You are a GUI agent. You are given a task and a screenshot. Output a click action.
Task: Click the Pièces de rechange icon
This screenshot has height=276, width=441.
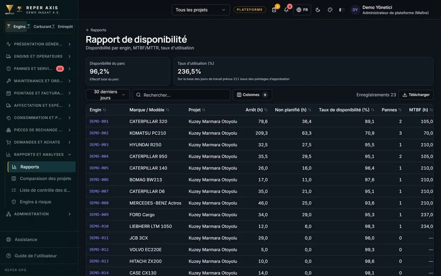point(9,130)
